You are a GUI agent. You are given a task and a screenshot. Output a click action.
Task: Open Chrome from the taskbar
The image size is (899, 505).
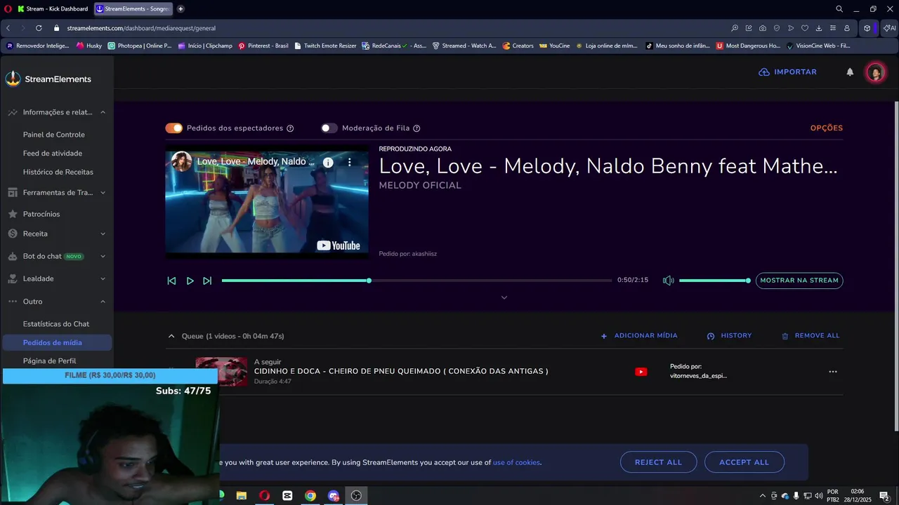[310, 496]
